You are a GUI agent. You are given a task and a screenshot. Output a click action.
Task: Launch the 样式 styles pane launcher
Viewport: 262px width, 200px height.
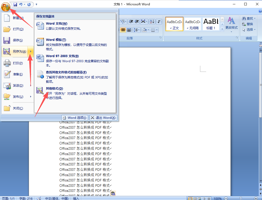[x=237, y=38]
